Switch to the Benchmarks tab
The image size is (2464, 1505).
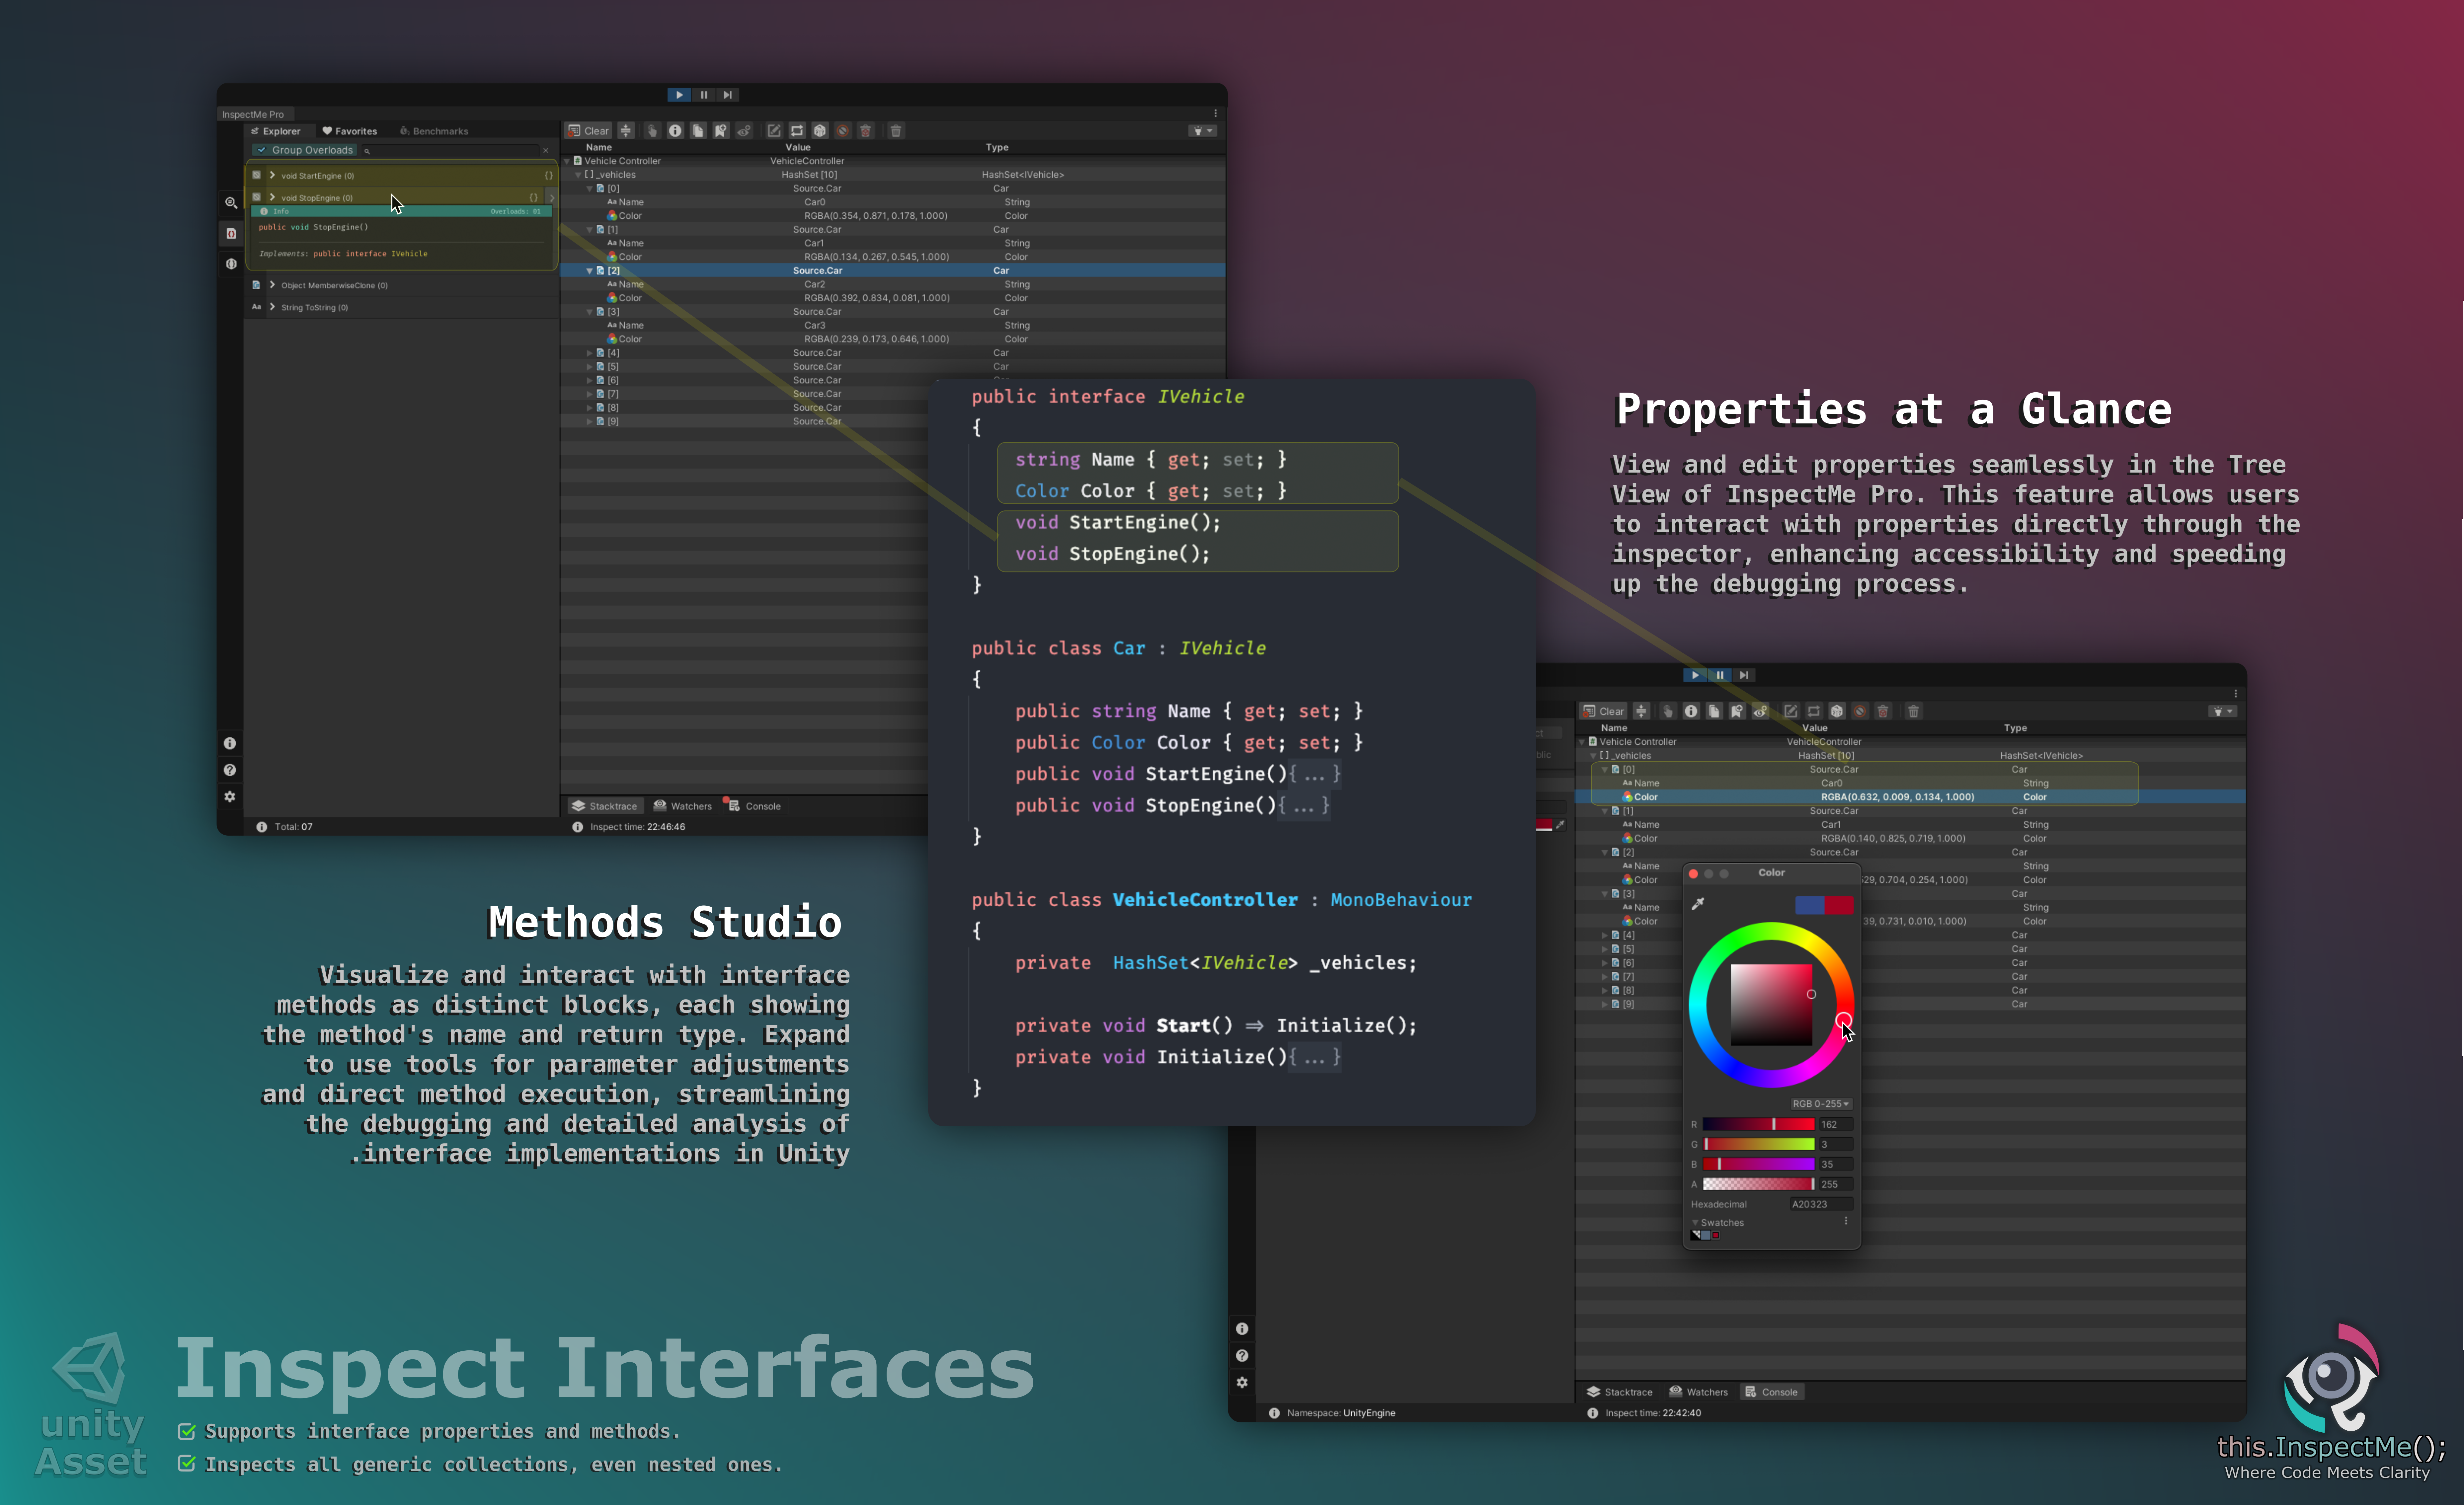point(434,131)
